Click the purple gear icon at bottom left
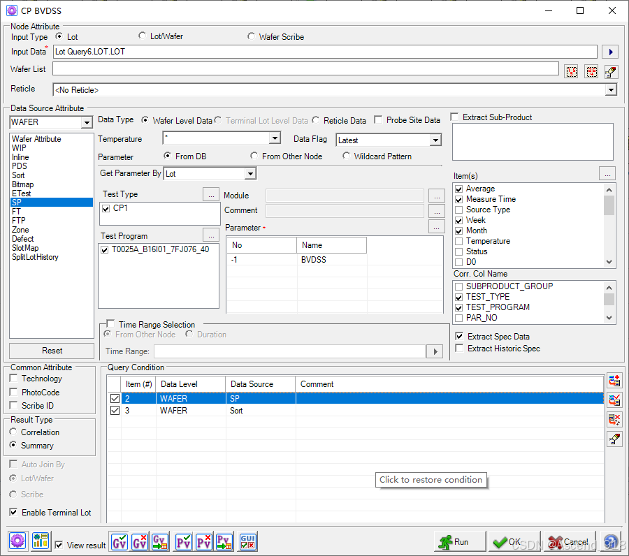The width and height of the screenshot is (629, 556). click(17, 541)
